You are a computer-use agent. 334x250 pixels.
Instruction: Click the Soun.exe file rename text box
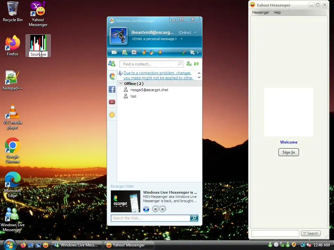click(x=38, y=54)
